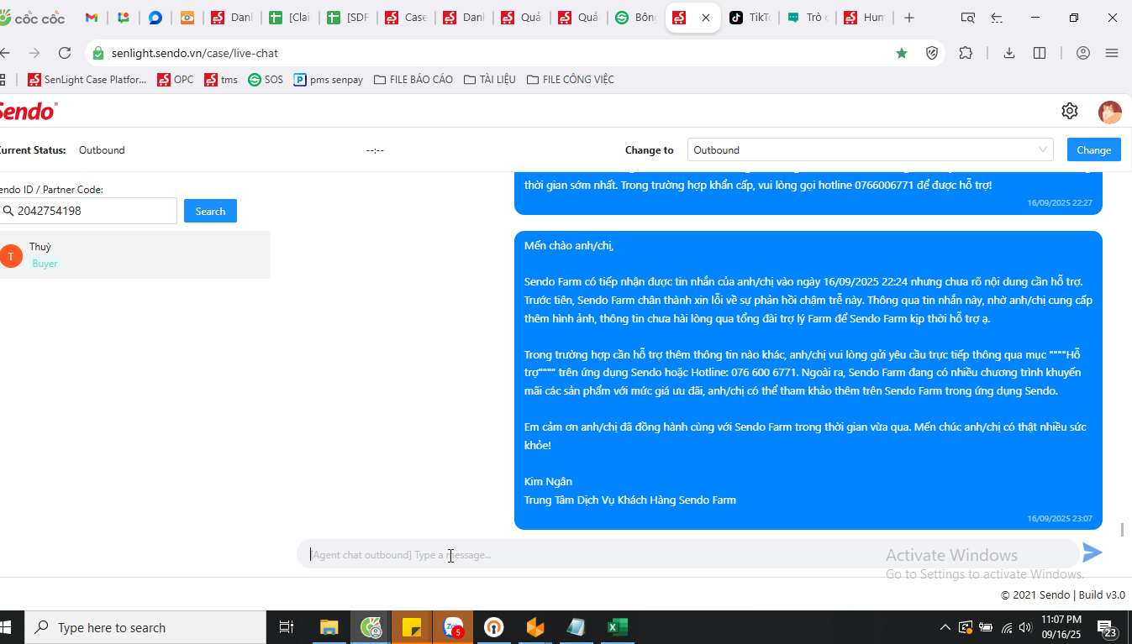Open File Explorer from the taskbar
1132x644 pixels.
(329, 627)
